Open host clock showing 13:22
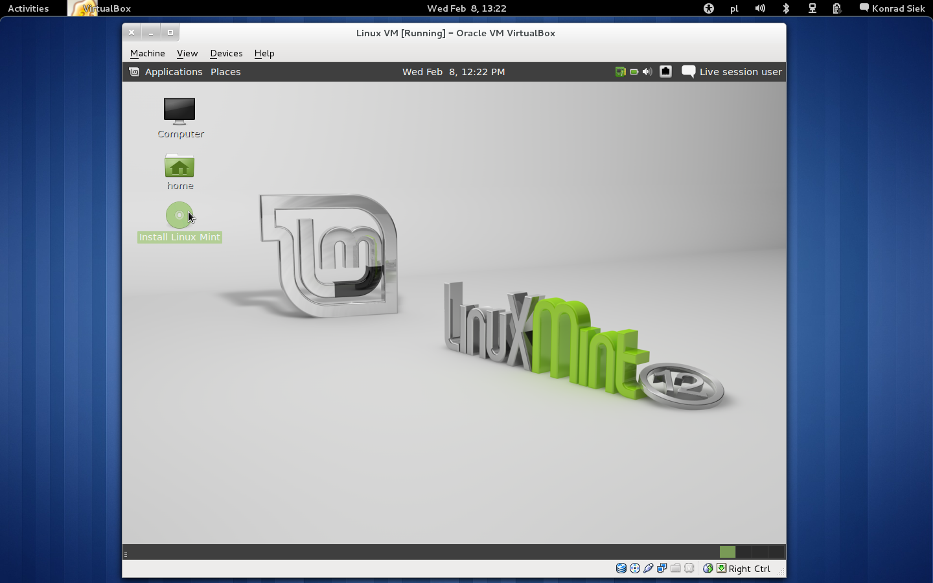The width and height of the screenshot is (933, 583). click(466, 8)
